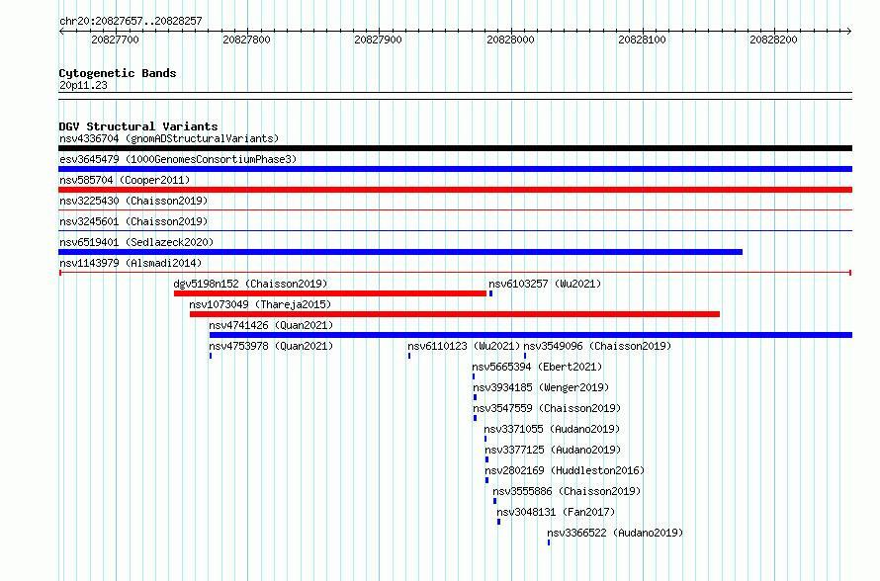The image size is (880, 581).
Task: Click the DGV Structural Variants track heading
Action: pyautogui.click(x=138, y=126)
